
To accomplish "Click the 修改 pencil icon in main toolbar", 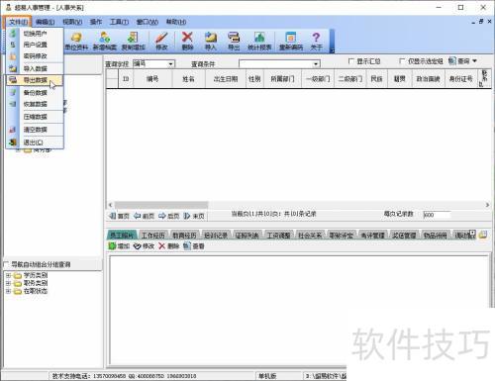I will (161, 42).
